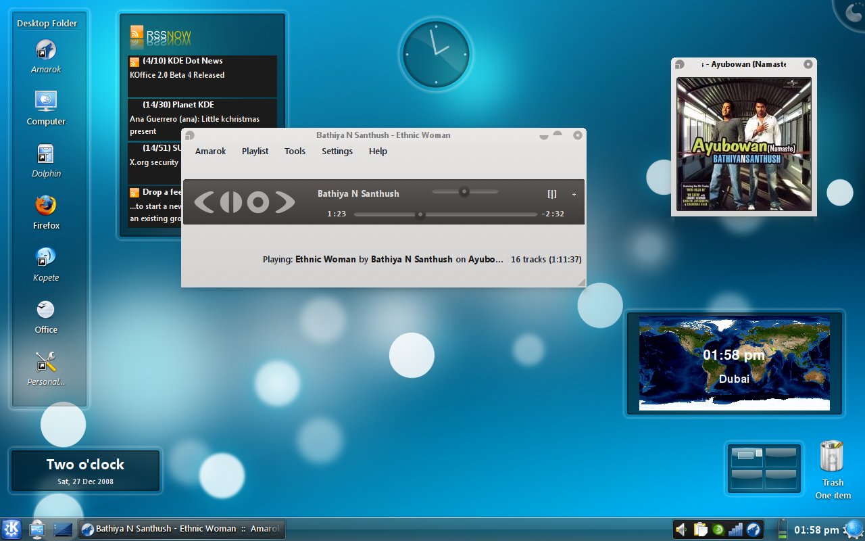
Task: Open the network signal bars tray icon
Action: (736, 530)
